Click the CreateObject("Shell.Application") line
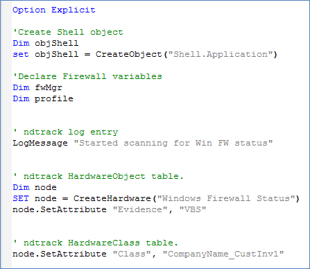Image resolution: width=310 pixels, height=269 pixels. pos(145,54)
